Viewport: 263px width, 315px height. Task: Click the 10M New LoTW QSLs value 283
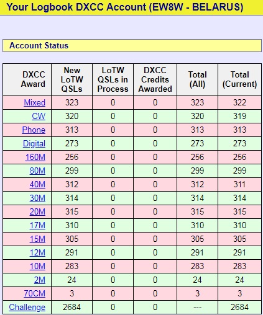coord(72,266)
